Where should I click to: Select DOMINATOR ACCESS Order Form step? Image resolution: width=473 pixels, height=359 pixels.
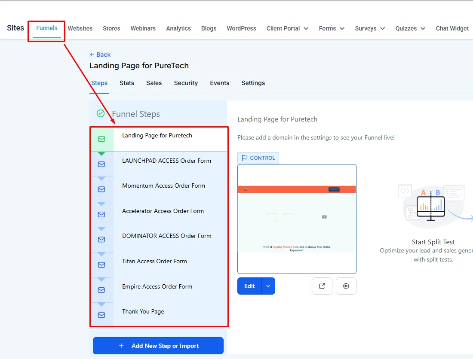[x=159, y=240]
